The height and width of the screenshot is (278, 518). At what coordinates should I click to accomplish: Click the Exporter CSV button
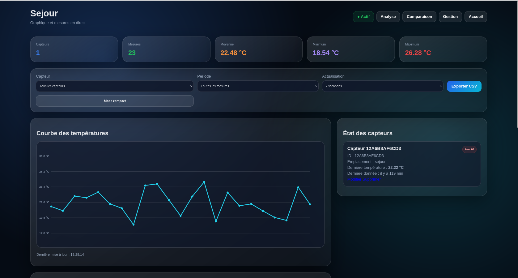pyautogui.click(x=464, y=86)
